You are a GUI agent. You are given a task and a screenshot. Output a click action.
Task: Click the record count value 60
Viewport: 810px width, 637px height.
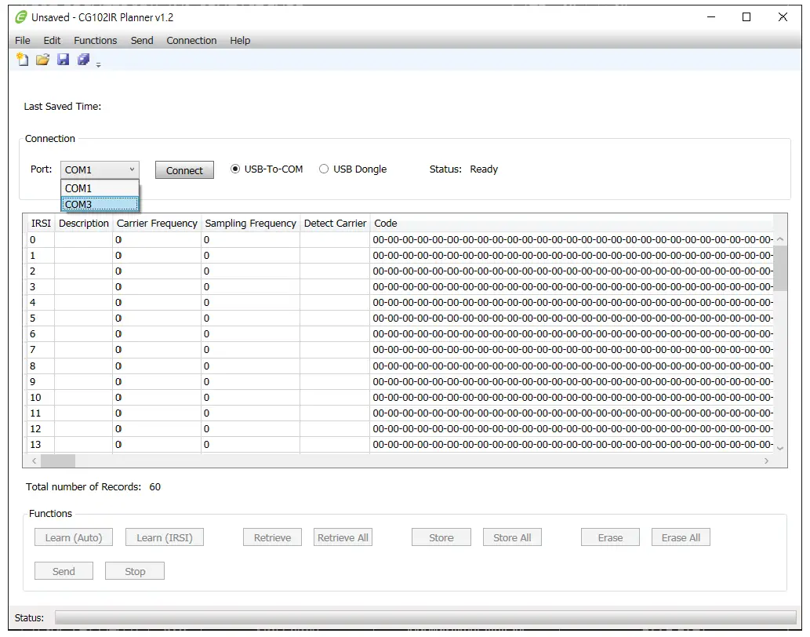tap(155, 486)
